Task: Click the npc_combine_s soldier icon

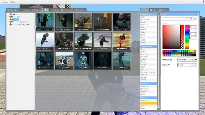Action: tap(64, 41)
